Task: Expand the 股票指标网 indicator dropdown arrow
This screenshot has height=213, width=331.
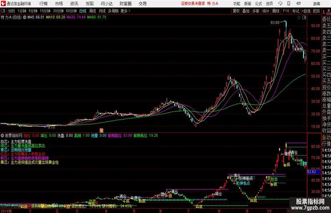Action: pos(3,136)
